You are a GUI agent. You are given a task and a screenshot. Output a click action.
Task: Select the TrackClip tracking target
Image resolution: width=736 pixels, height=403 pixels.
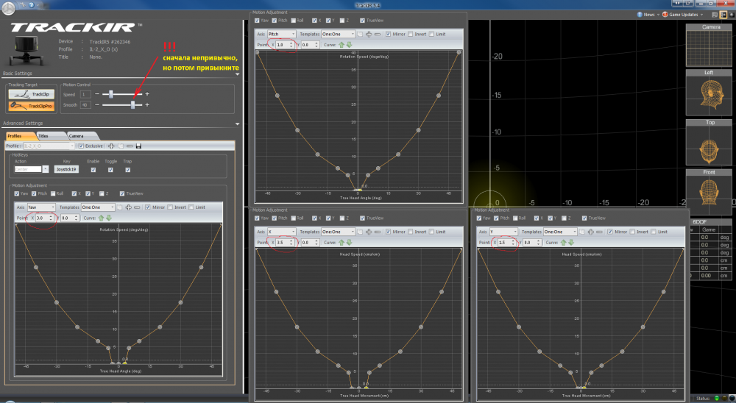[31, 94]
